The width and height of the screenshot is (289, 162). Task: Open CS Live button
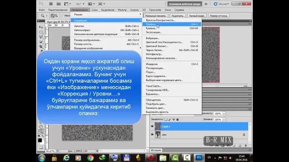pyautogui.click(x=221, y=4)
